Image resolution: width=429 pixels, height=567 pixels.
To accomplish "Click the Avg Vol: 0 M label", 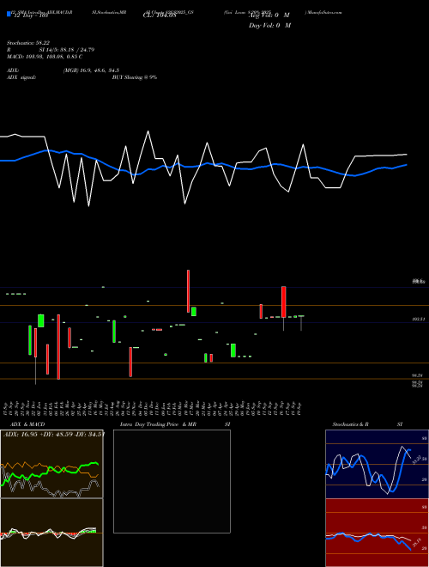I will point(269,15).
